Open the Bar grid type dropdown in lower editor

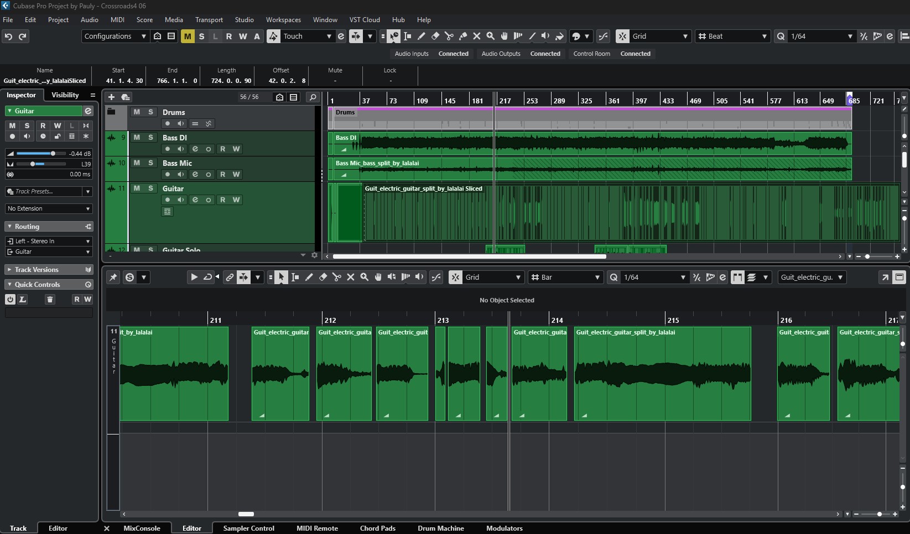click(565, 277)
